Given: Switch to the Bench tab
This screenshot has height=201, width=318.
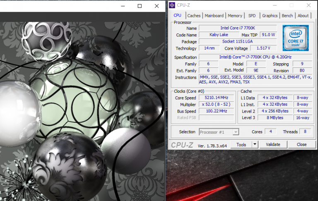Looking at the screenshot, I should tap(287, 16).
